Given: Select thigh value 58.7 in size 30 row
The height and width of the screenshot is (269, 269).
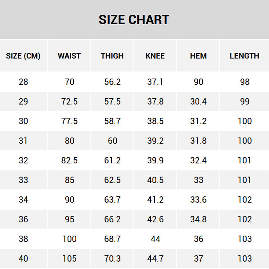Looking at the screenshot, I should 112,121.
